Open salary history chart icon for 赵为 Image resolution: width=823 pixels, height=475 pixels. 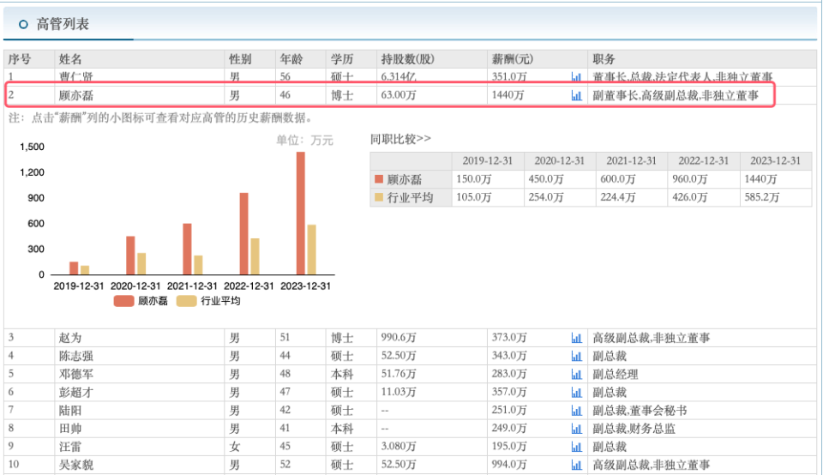[x=576, y=338]
